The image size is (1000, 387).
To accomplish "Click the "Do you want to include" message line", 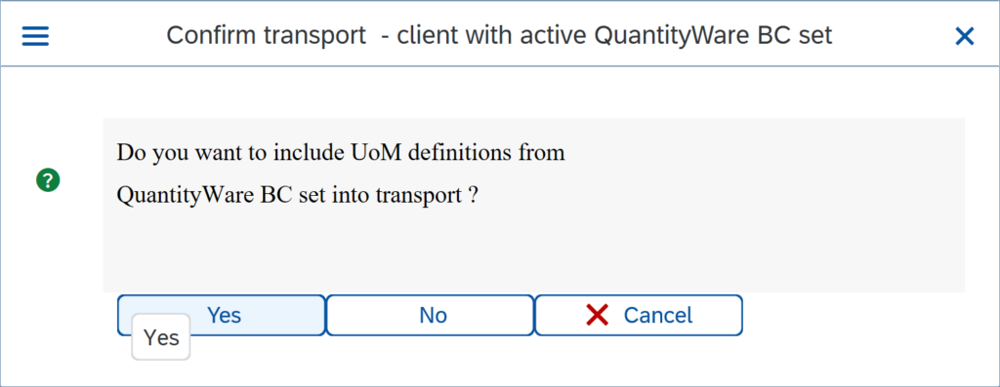I will 341,153.
